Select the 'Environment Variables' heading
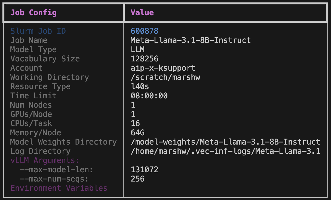 point(59,188)
